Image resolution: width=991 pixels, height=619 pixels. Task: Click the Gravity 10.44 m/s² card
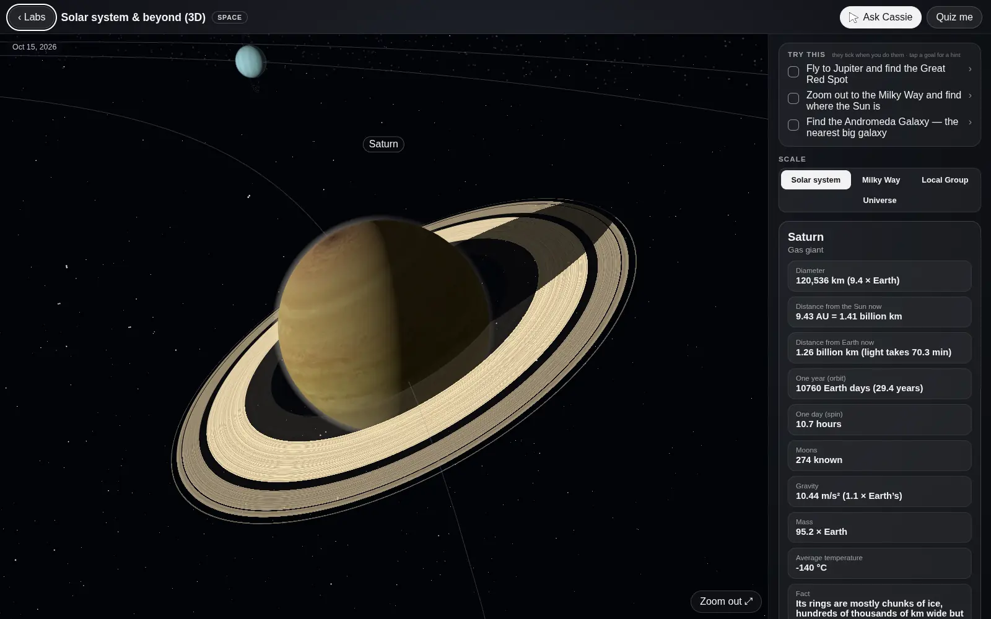coord(880,491)
